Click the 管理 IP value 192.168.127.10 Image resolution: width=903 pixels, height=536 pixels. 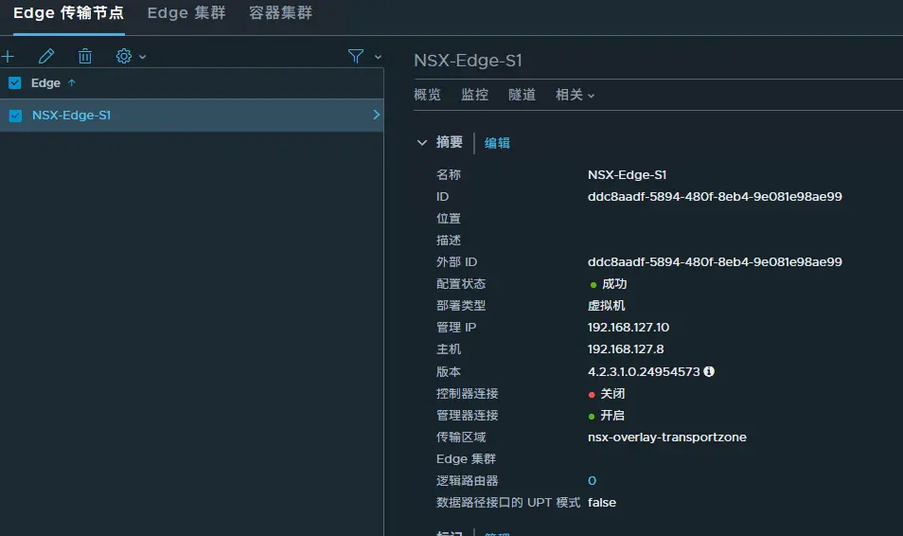[629, 328]
